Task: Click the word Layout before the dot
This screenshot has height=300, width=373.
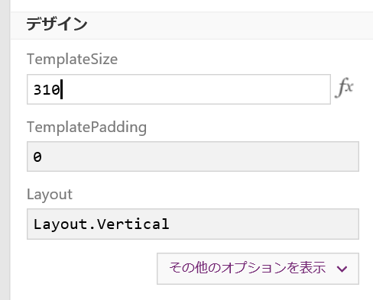Action: [60, 224]
